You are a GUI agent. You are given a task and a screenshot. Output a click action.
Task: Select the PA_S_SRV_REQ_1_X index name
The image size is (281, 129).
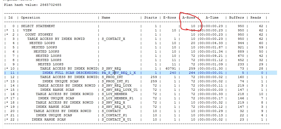coord(119,73)
